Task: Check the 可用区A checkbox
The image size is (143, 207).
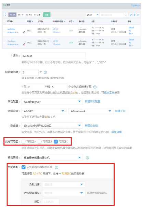Action: pos(24,142)
